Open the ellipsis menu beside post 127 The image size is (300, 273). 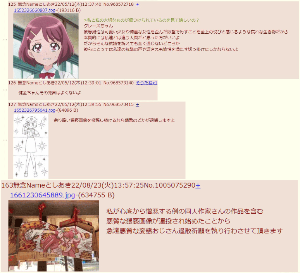coord(5,140)
